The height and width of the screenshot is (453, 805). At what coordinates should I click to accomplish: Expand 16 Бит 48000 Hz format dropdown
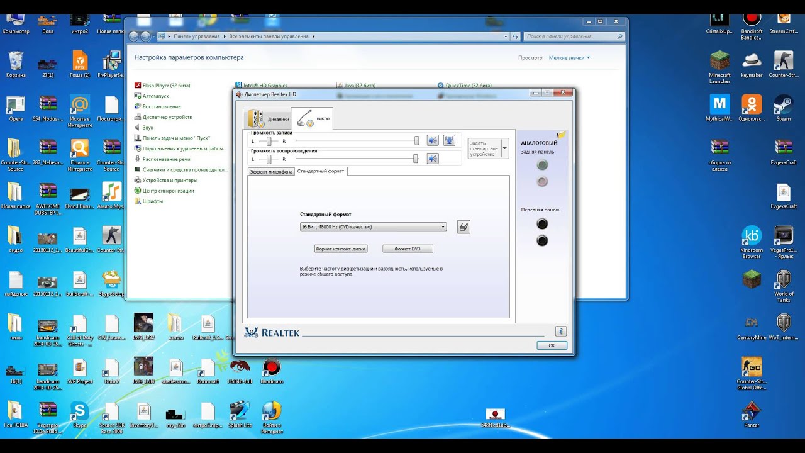(x=373, y=227)
